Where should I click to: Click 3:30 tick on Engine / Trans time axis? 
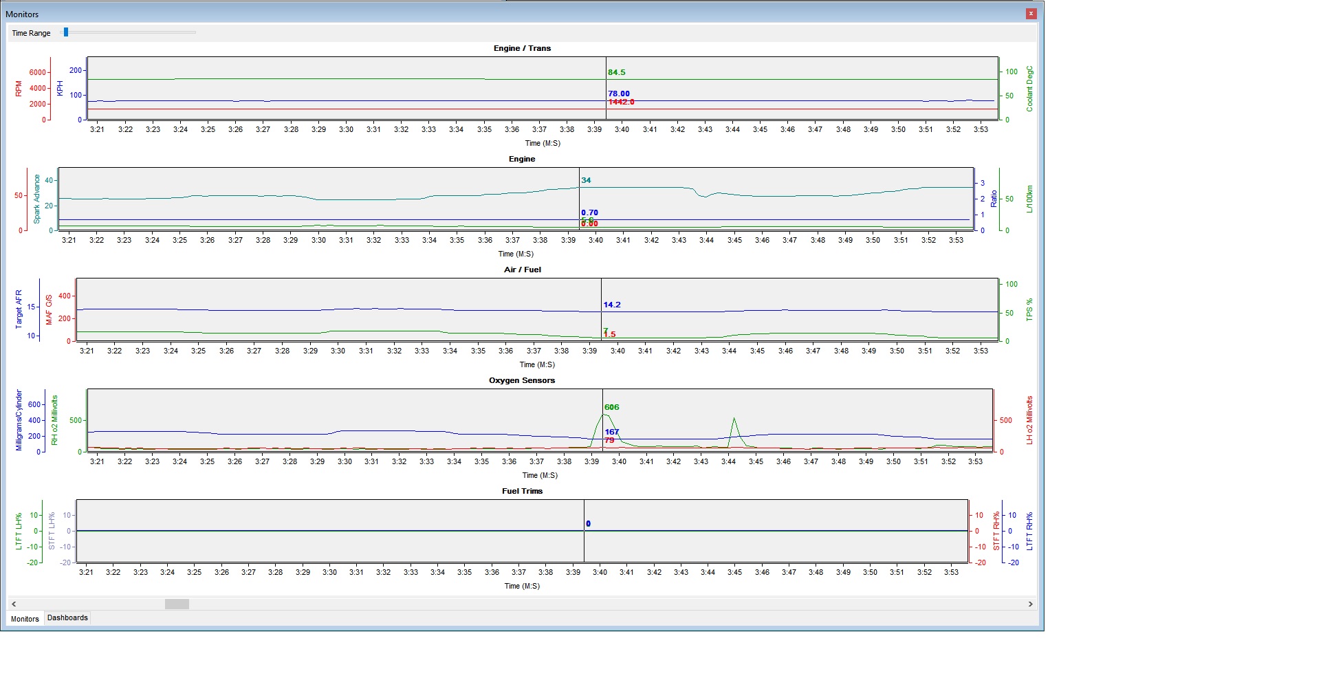pos(346,129)
